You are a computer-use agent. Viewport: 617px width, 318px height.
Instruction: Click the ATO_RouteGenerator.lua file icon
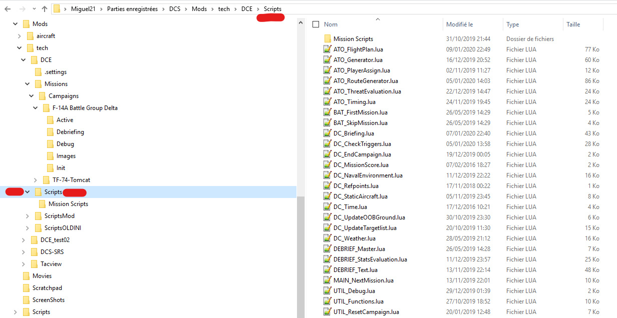pos(328,81)
